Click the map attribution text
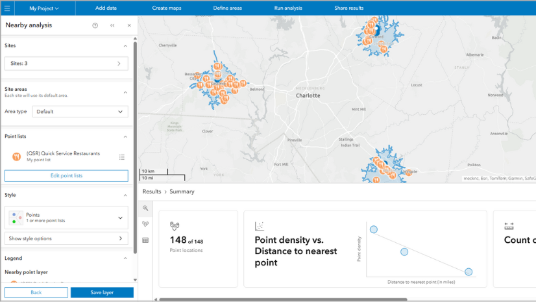The image size is (536, 302). coord(499,178)
